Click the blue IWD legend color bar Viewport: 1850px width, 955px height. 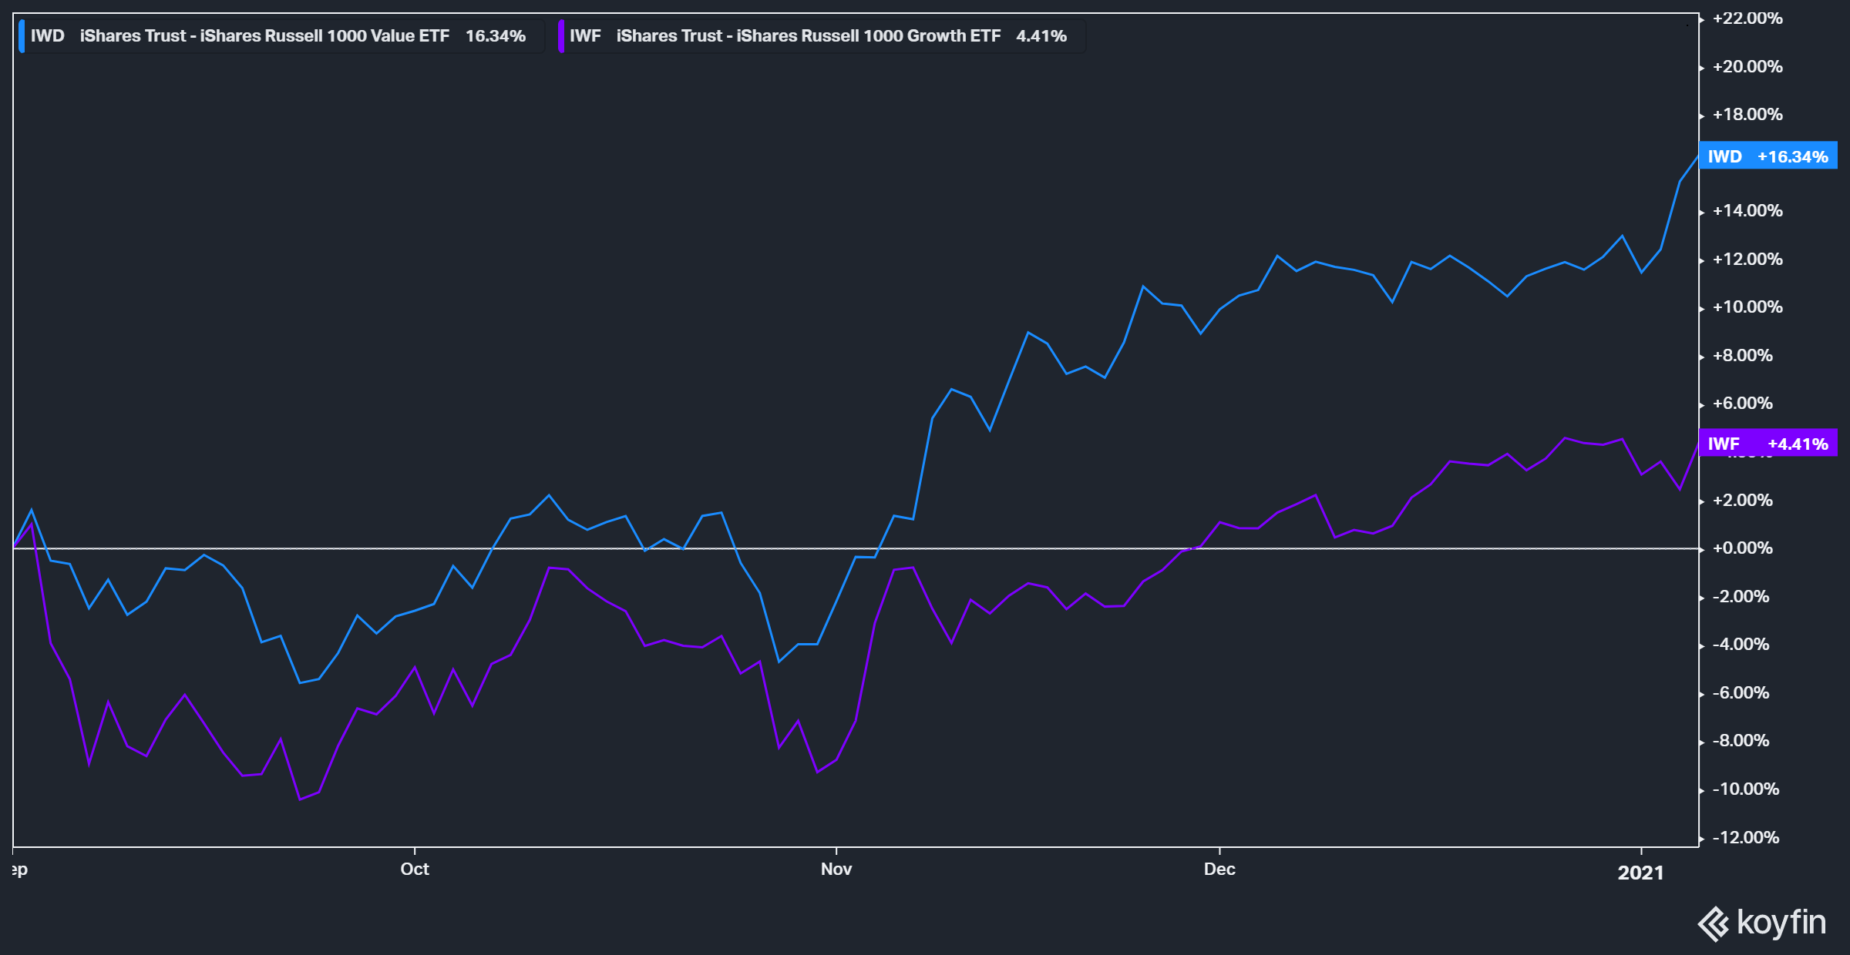coord(22,36)
